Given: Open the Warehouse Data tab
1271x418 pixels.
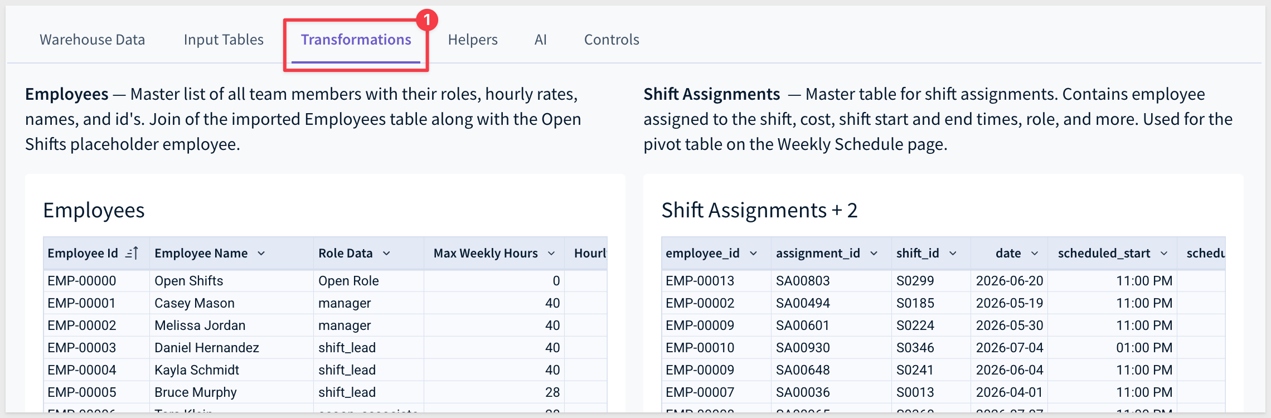Looking at the screenshot, I should pyautogui.click(x=93, y=40).
